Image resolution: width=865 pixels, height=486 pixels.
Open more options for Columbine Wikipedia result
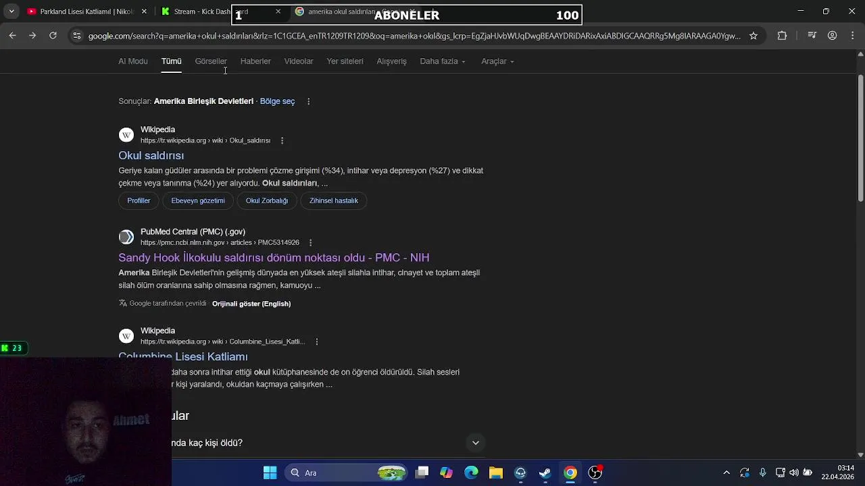316,342
